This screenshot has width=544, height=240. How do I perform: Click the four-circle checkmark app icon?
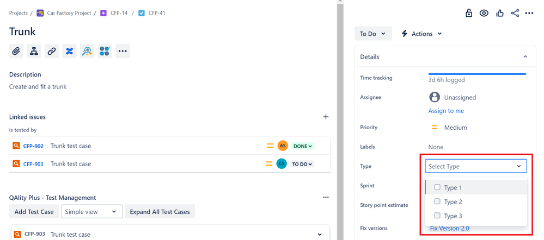[105, 51]
